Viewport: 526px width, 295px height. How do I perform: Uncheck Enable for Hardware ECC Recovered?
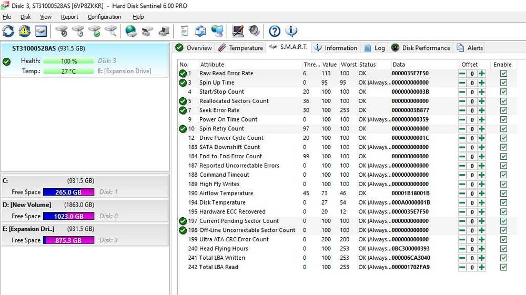point(503,212)
